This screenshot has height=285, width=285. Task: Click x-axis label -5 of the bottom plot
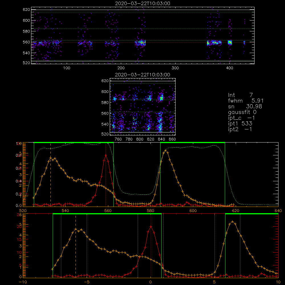pyautogui.click(x=87, y=282)
